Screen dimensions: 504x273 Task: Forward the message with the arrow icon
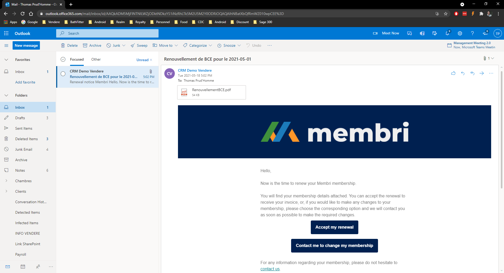tap(482, 73)
